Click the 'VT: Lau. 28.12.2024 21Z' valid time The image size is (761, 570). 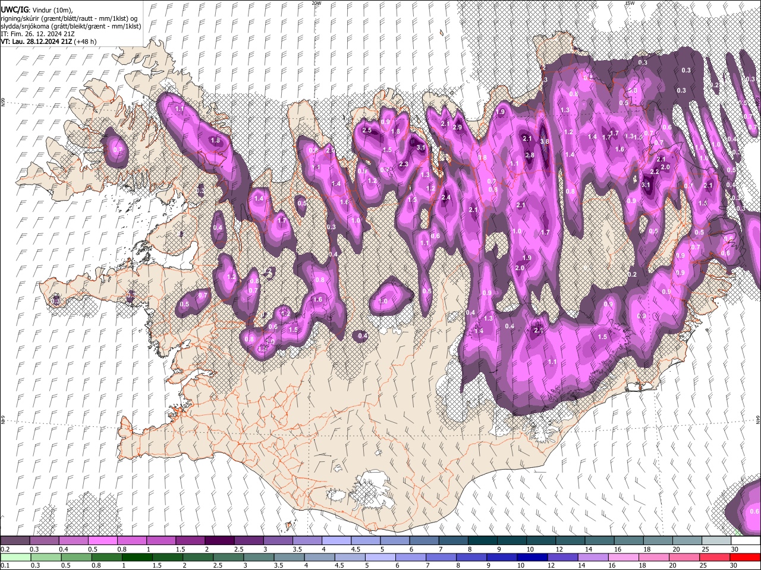(37, 42)
